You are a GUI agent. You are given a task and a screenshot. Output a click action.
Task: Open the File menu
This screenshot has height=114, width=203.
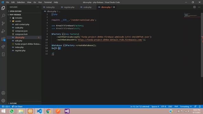(8, 2)
